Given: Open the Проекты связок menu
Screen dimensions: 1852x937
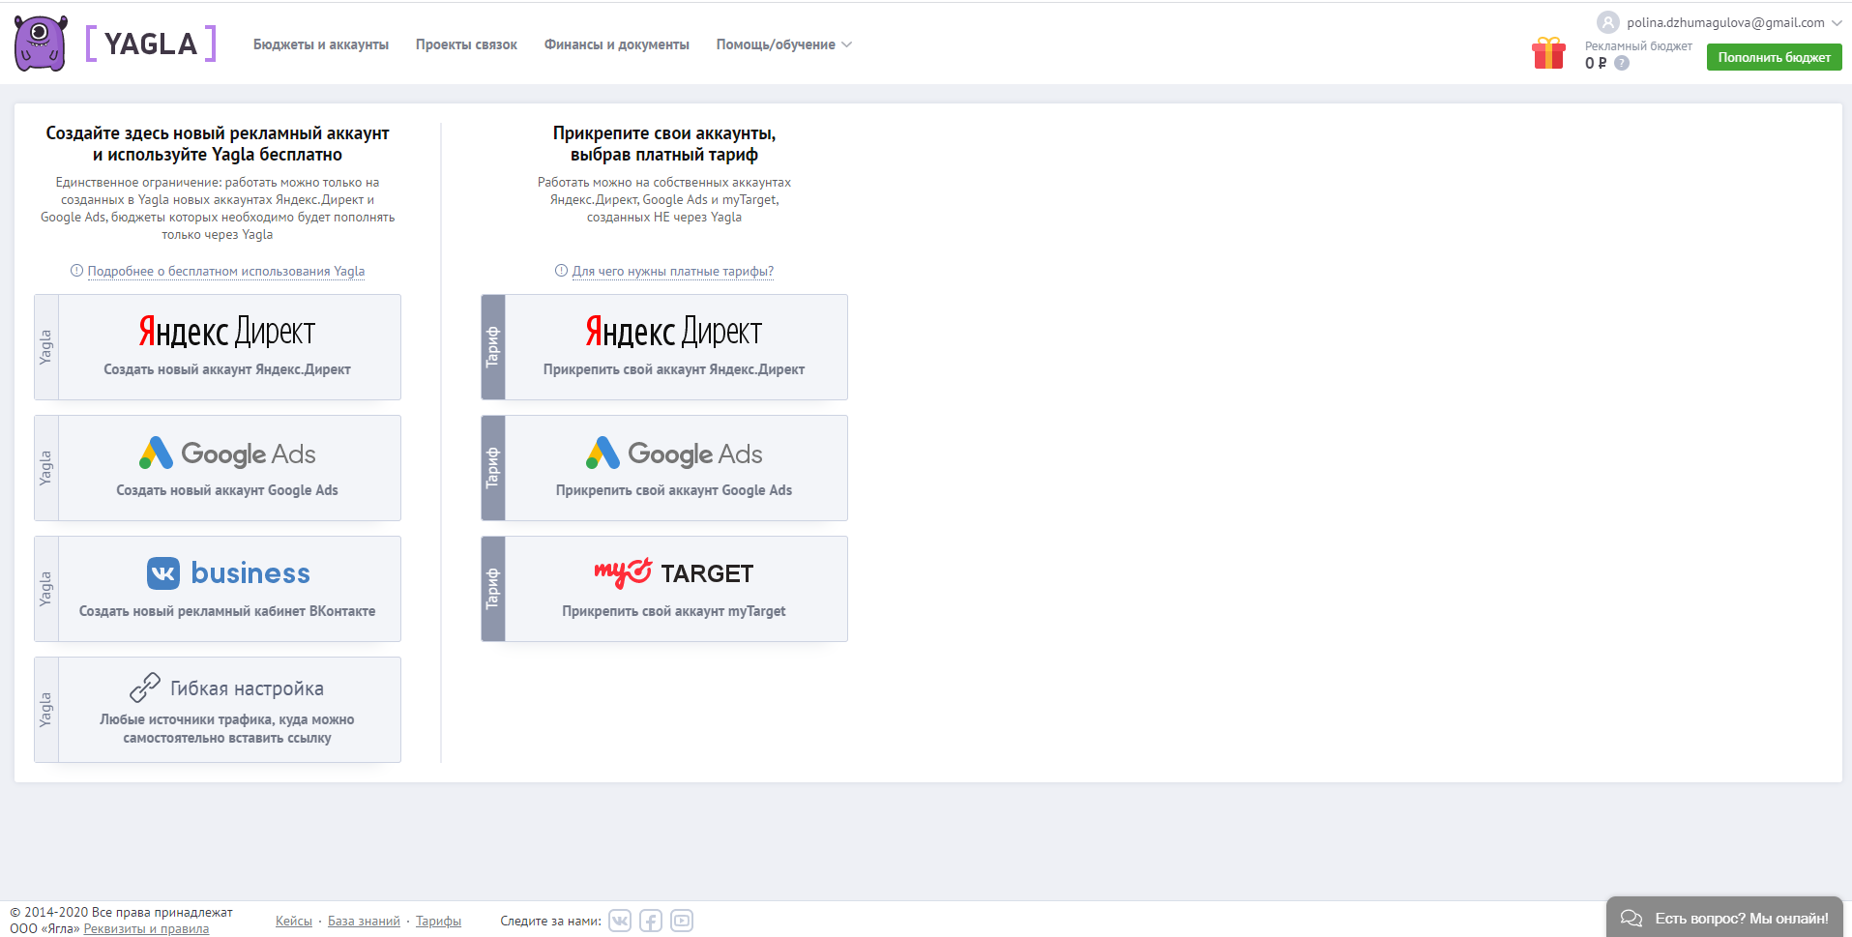Looking at the screenshot, I should pos(466,44).
